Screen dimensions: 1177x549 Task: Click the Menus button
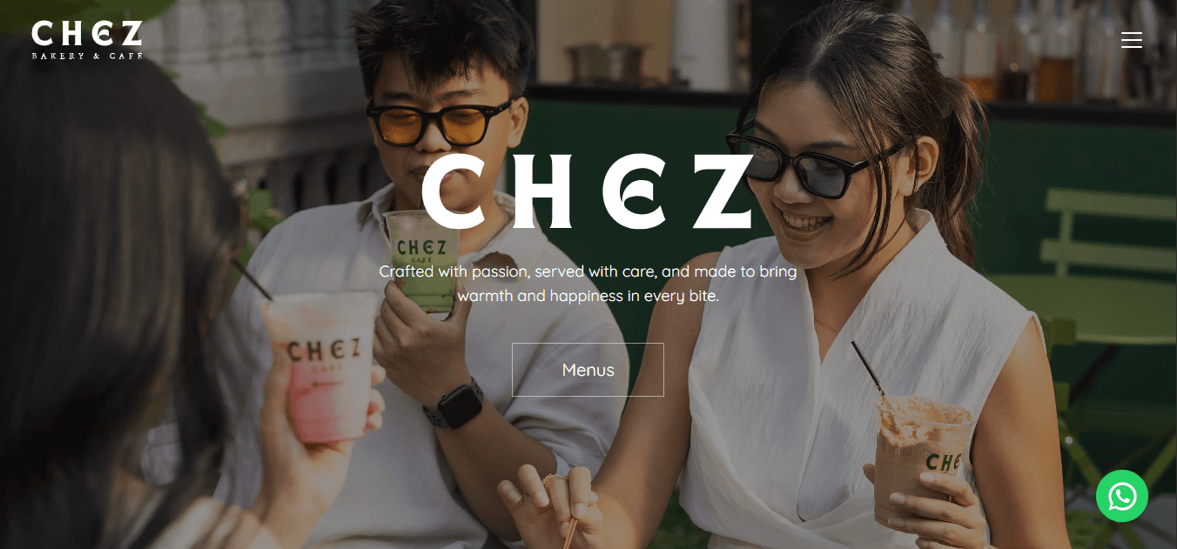pyautogui.click(x=588, y=370)
